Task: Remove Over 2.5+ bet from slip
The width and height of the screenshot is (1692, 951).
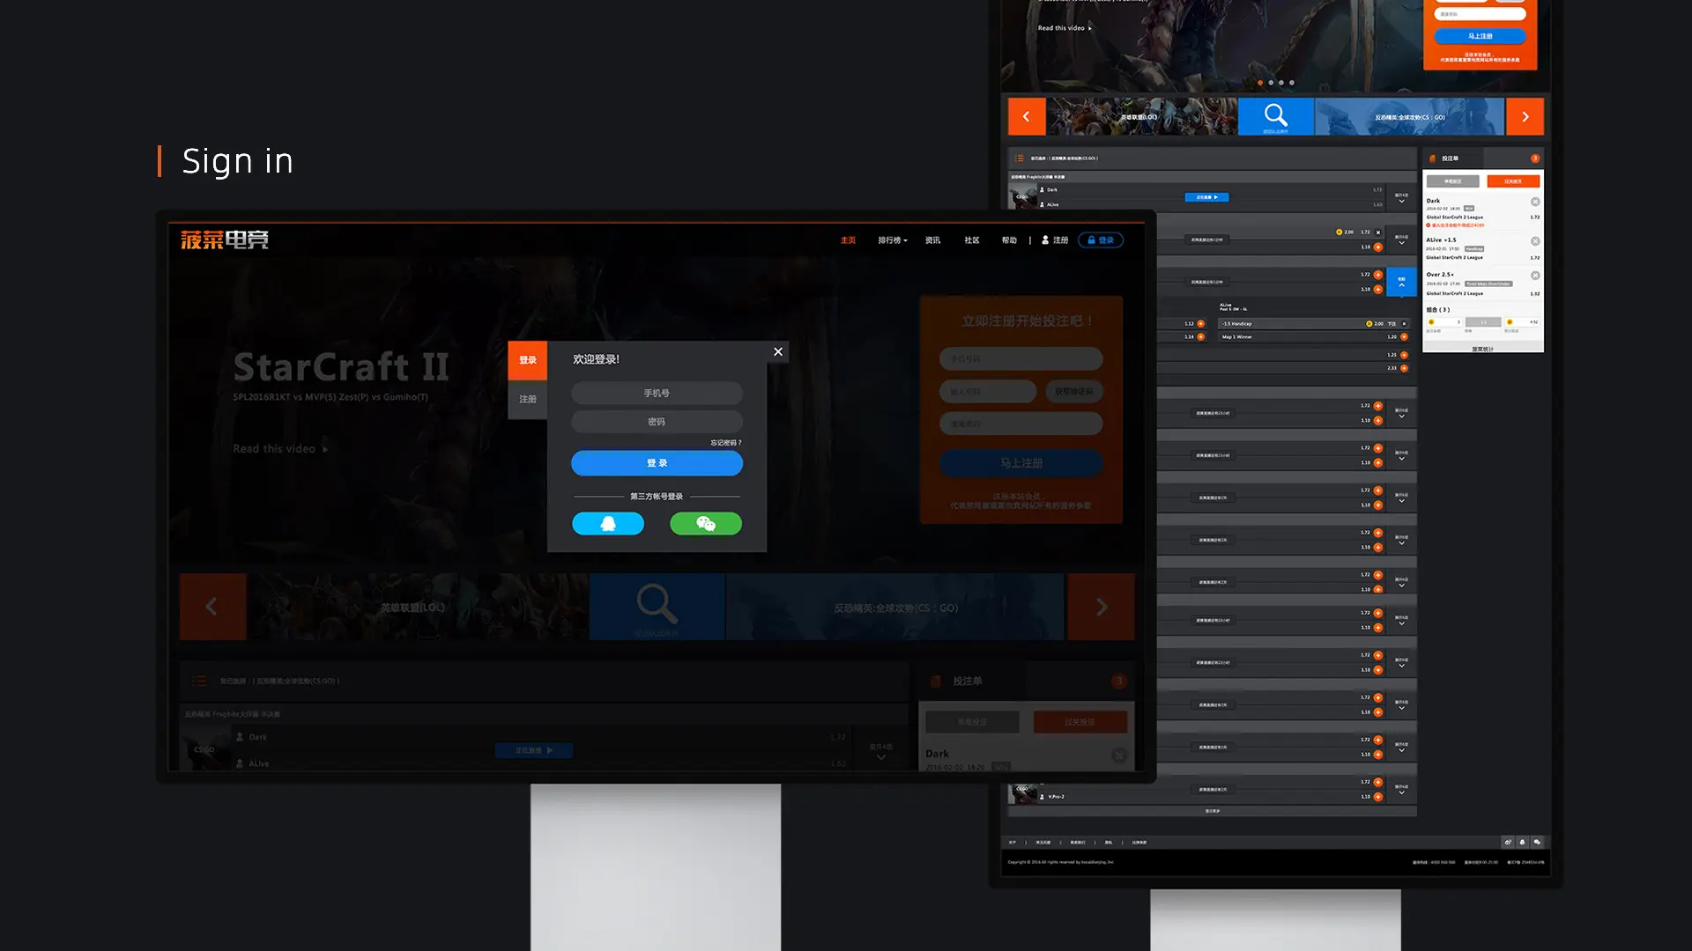Action: tap(1535, 276)
